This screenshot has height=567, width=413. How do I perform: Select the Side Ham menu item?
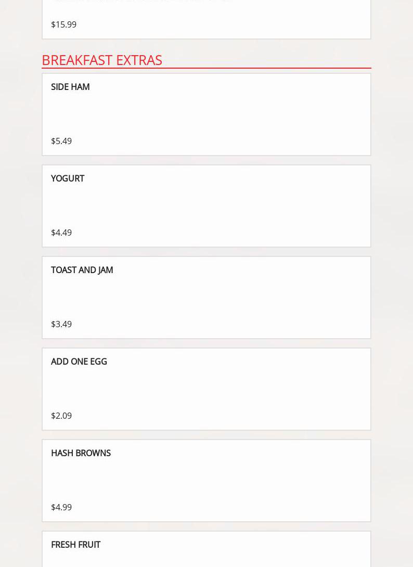[x=70, y=87]
